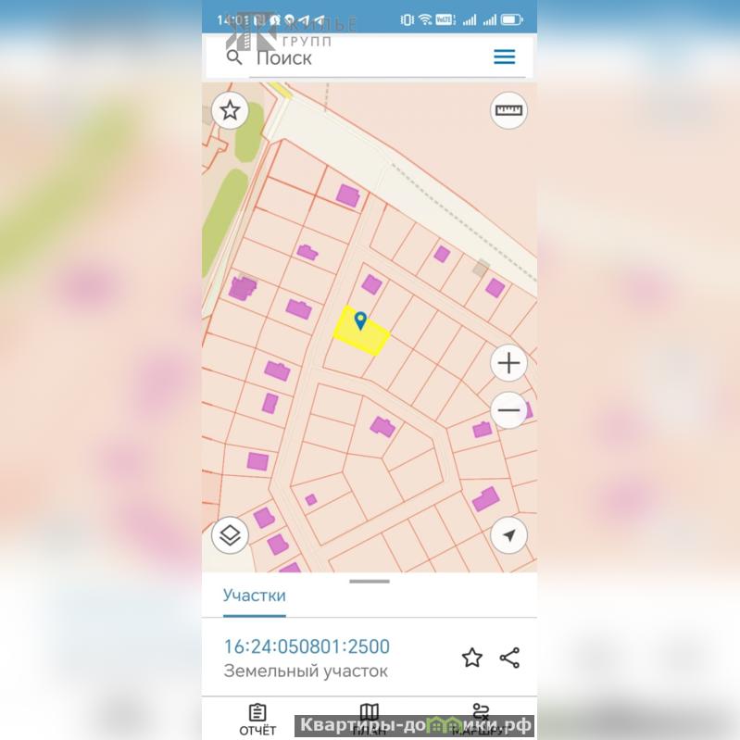The height and width of the screenshot is (740, 740).
Task: Open cadastral number 16:24:050801:2500 link
Action: pos(307,646)
